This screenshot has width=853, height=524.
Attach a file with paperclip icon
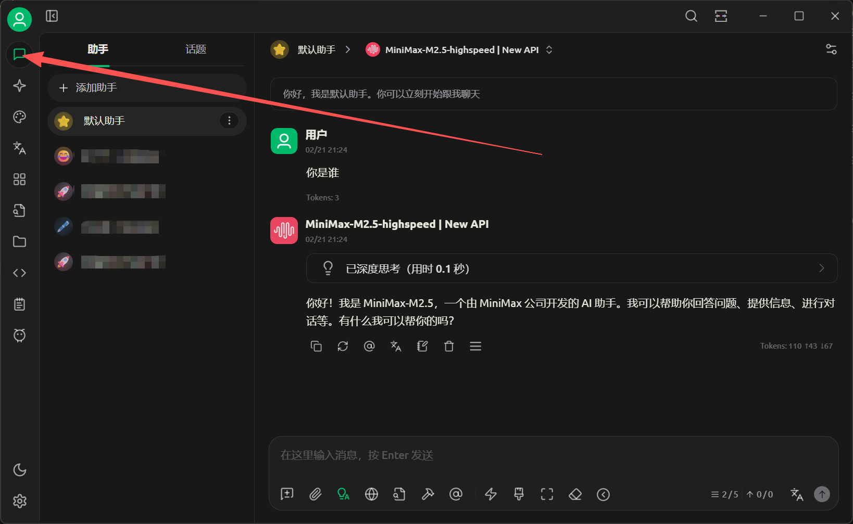tap(316, 494)
